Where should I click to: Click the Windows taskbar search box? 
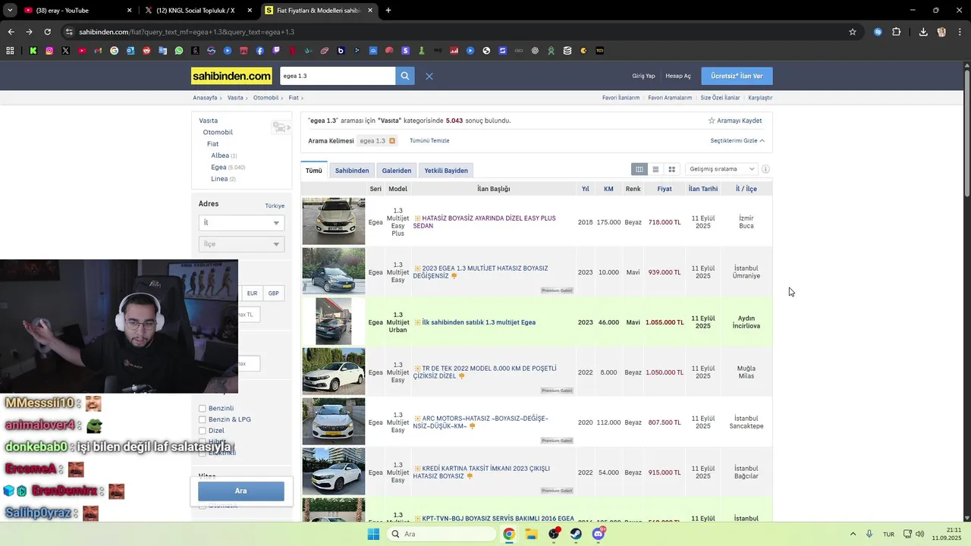point(441,534)
